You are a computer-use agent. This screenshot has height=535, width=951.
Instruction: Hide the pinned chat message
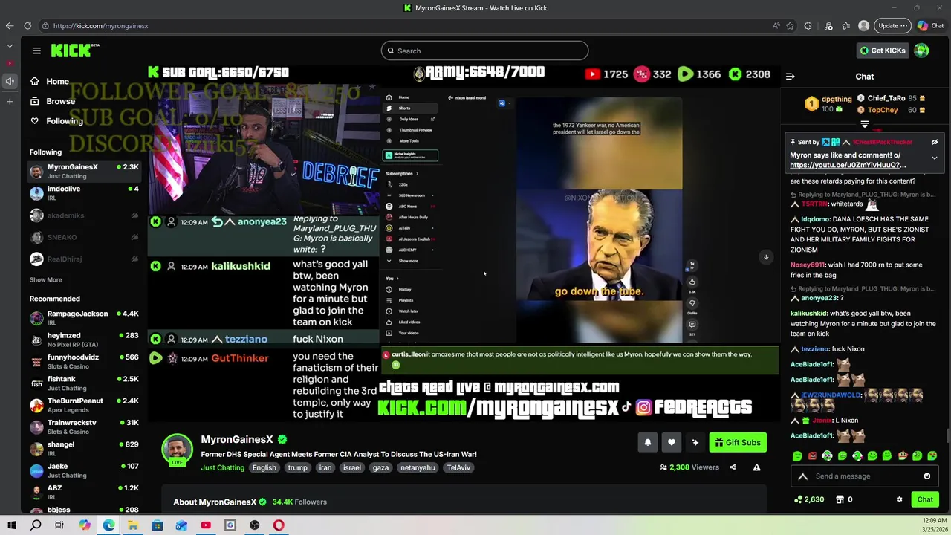935,142
